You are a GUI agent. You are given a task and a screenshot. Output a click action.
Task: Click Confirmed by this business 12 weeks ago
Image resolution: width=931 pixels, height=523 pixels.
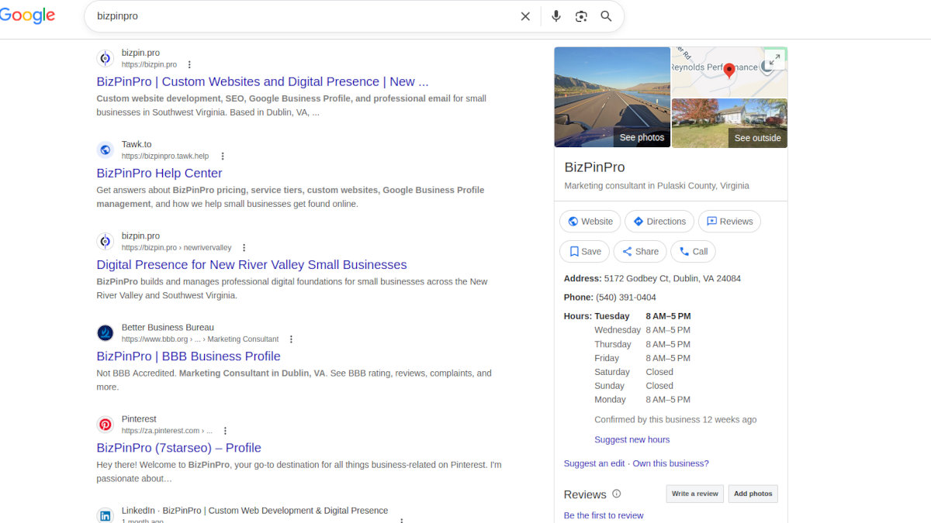(x=675, y=419)
